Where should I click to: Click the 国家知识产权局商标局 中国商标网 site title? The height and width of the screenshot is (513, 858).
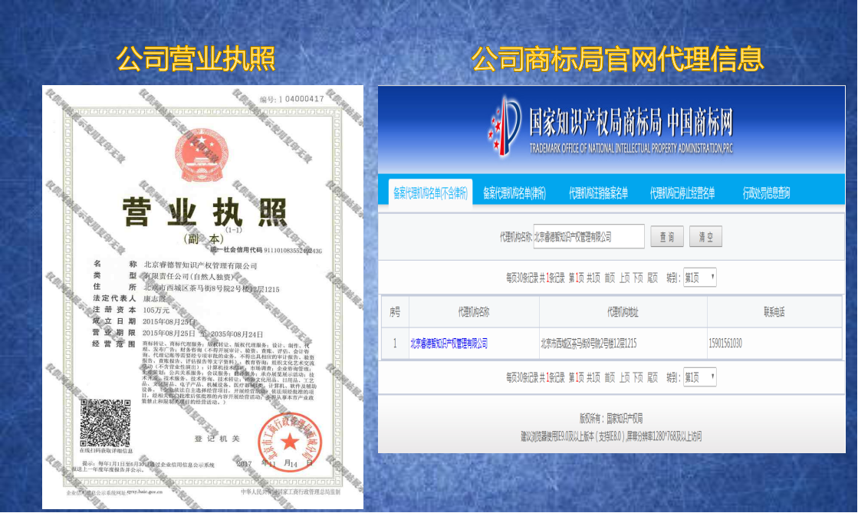630,122
